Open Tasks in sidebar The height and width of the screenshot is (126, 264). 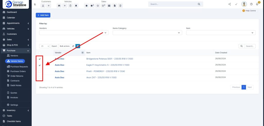point(10,116)
